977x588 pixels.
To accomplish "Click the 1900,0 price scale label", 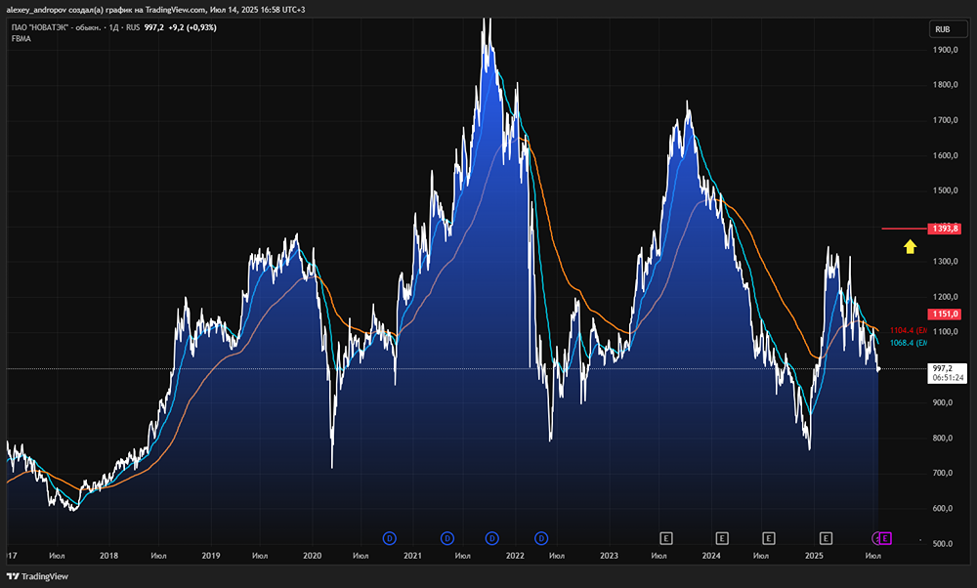I will click(945, 50).
